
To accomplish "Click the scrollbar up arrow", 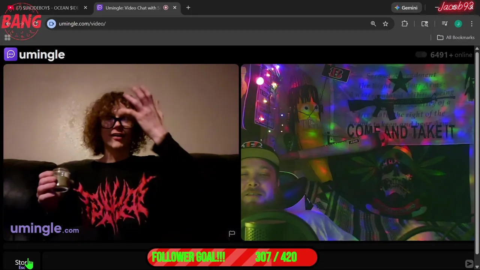I will (477, 49).
